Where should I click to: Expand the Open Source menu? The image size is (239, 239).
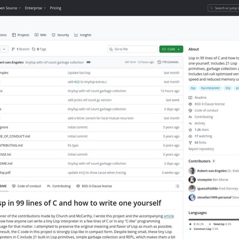[10, 8]
